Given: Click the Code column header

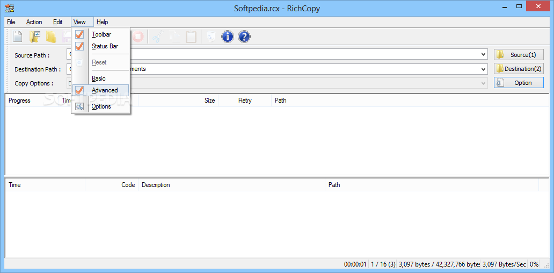Looking at the screenshot, I should [112, 185].
